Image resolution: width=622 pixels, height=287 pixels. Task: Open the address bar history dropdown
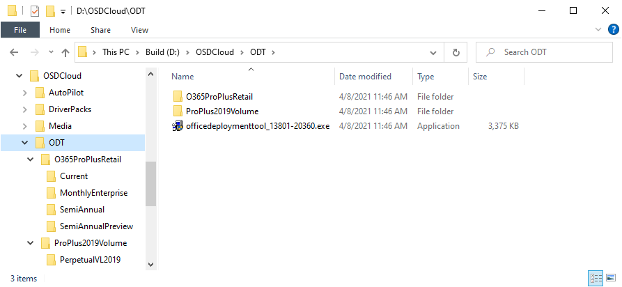(433, 52)
